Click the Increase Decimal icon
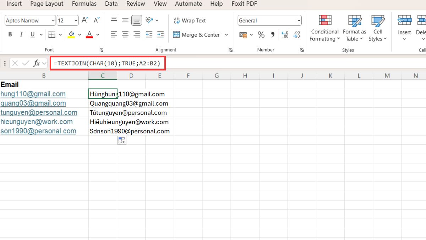426x240 pixels. point(285,35)
